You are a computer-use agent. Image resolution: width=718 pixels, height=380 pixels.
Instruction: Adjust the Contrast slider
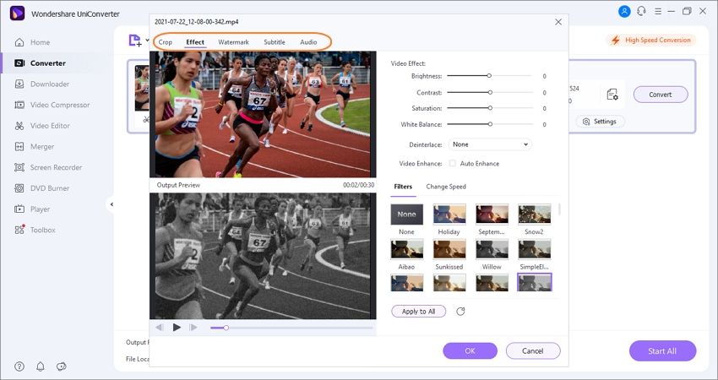[x=490, y=92]
